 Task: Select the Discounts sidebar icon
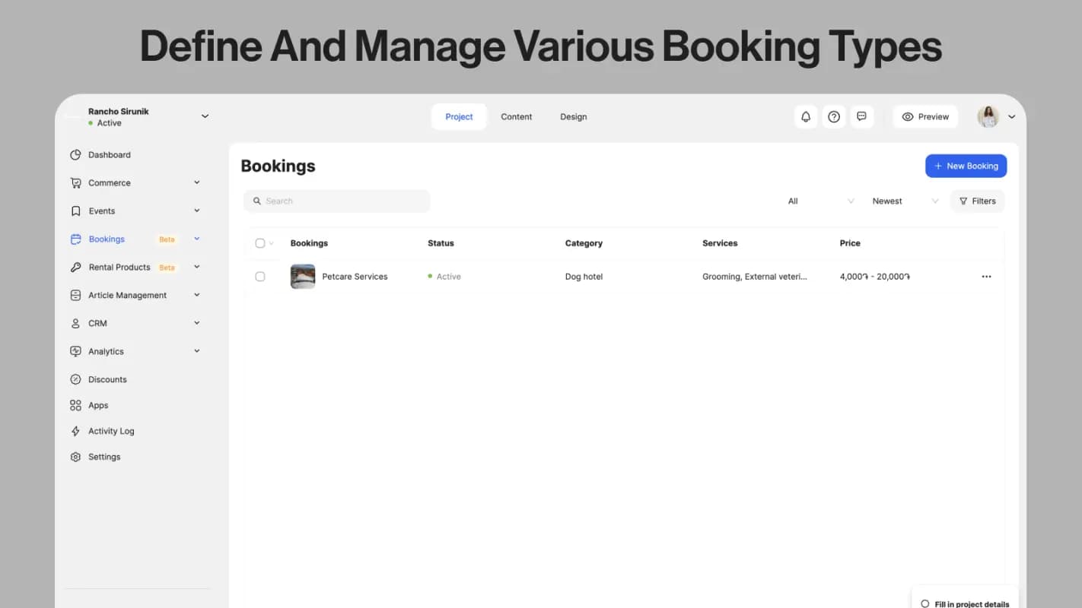pos(75,379)
